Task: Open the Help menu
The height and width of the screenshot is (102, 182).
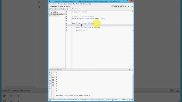Action: (x=90, y=4)
